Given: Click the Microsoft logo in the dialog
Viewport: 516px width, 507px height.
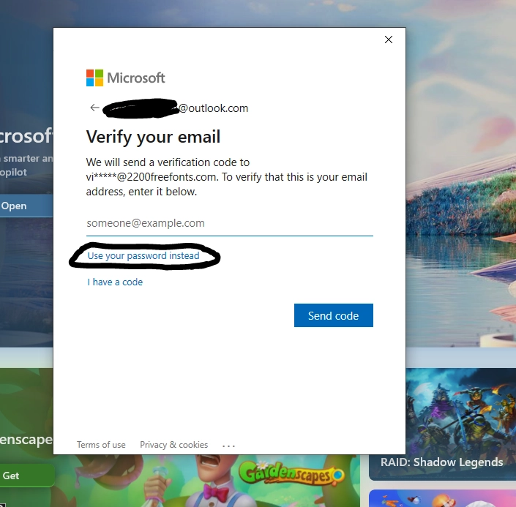Looking at the screenshot, I should 125,78.
